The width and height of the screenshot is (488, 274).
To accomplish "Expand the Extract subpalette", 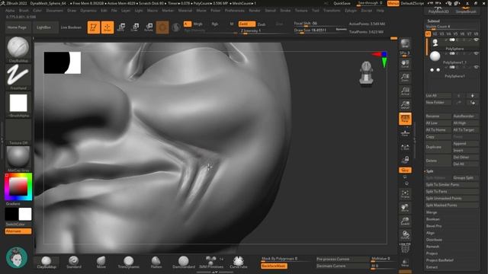I will (432, 267).
